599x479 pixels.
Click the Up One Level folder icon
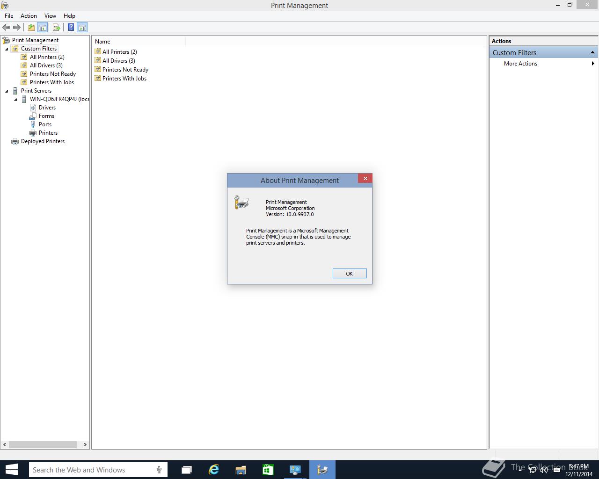(x=31, y=27)
